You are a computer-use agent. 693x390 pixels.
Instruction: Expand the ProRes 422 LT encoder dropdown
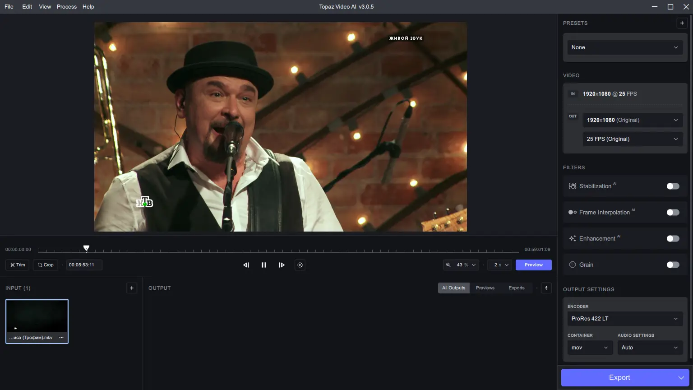click(x=625, y=319)
